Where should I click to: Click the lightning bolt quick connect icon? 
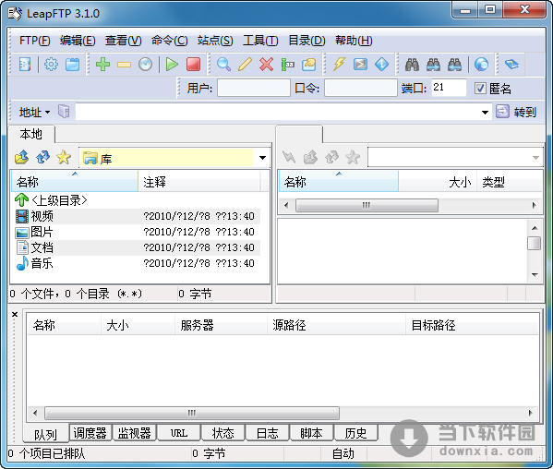click(339, 65)
